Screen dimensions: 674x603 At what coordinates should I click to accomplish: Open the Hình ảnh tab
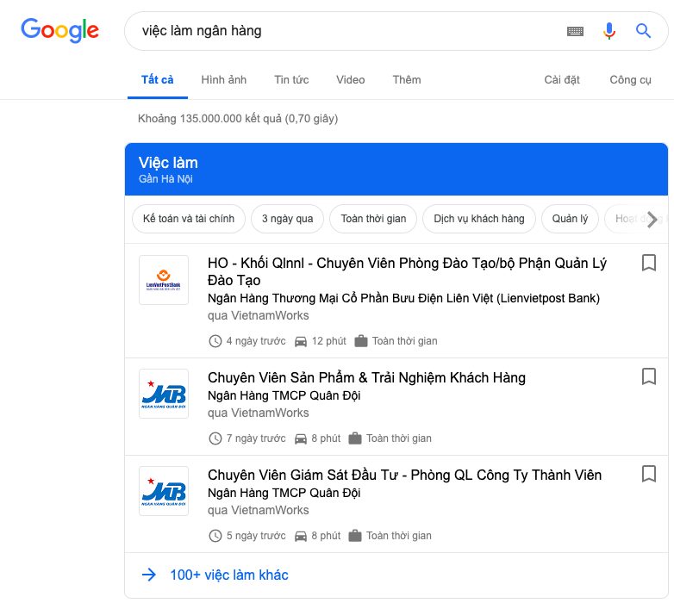224,80
